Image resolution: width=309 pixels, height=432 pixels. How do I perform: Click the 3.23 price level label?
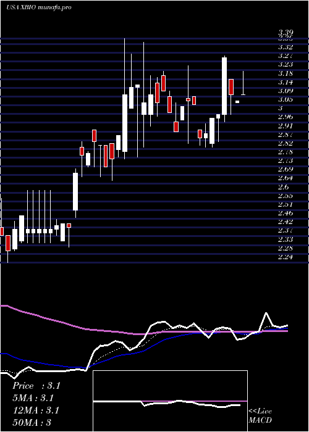286,65
